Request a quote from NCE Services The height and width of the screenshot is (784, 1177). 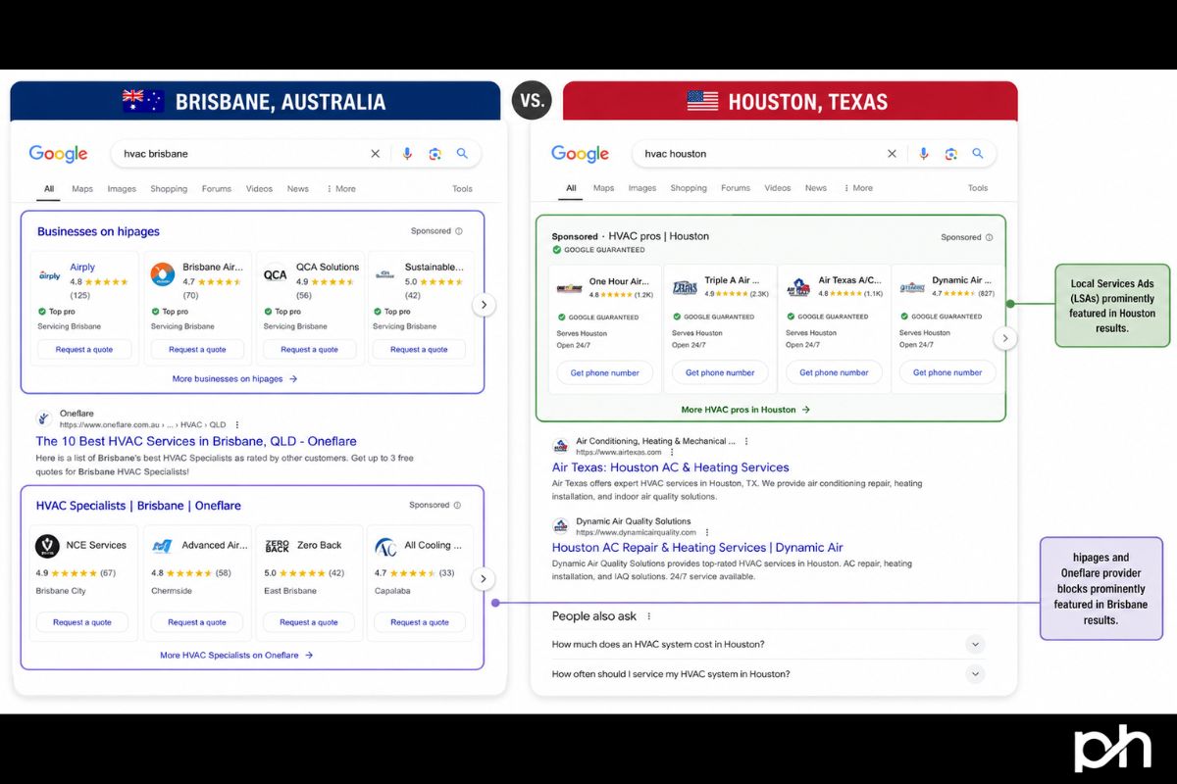click(82, 622)
